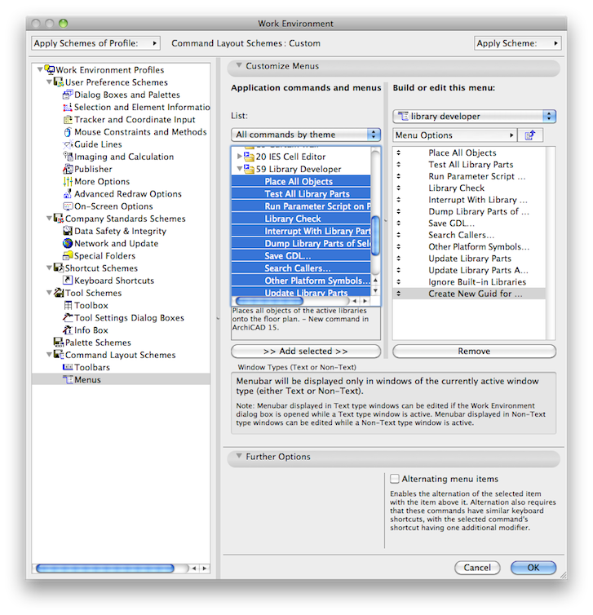Click the command list scroll-left arrow

(355, 301)
